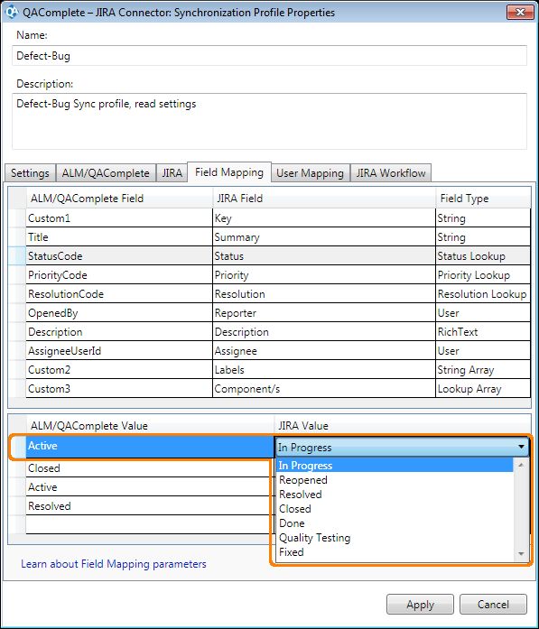This screenshot has height=629, width=539.
Task: Click the Reporter JIRA field cell
Action: coord(324,313)
